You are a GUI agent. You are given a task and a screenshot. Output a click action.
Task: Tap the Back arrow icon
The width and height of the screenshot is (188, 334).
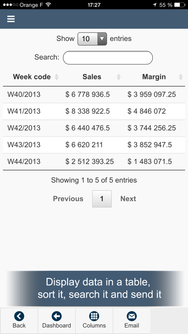19,316
